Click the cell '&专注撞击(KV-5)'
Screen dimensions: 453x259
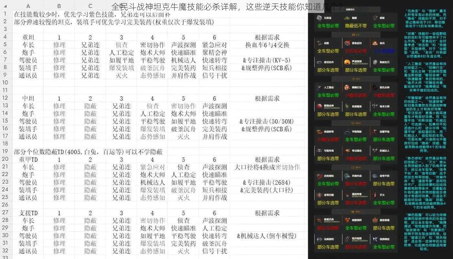click(267, 60)
